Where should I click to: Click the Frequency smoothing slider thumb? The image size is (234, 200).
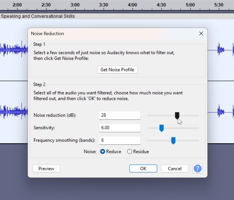(173, 141)
